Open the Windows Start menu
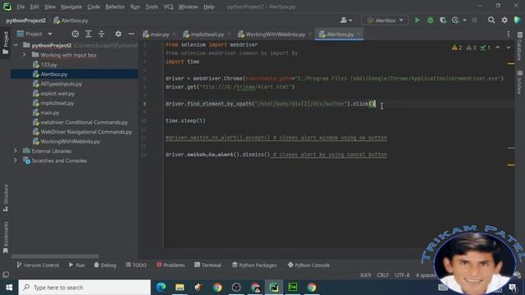525x295 pixels. [9, 288]
